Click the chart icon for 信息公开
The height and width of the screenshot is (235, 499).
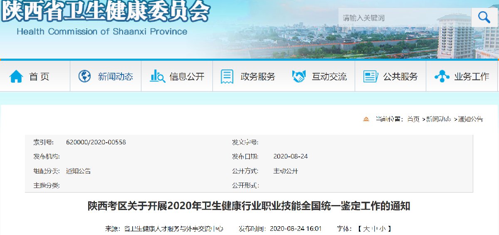(x=158, y=77)
